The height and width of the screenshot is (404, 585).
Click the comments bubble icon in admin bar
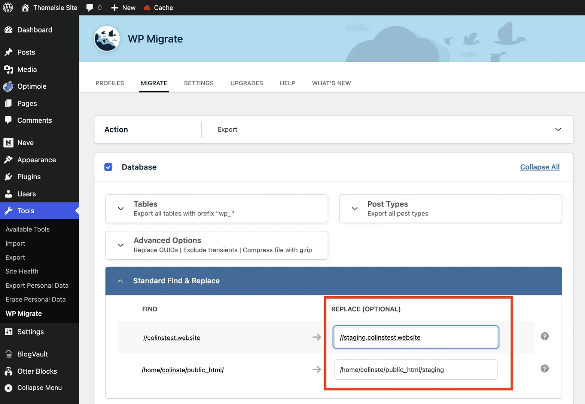pos(89,8)
